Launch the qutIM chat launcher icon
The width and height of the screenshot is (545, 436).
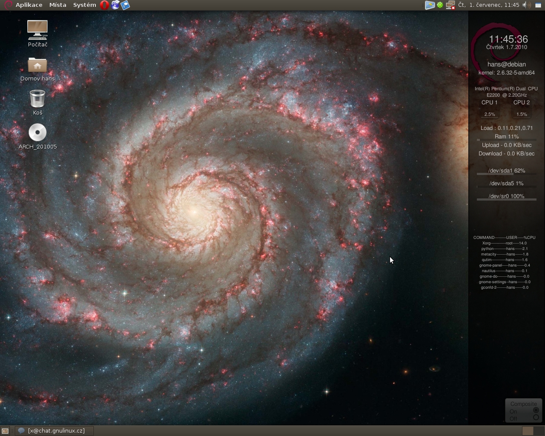(x=125, y=5)
